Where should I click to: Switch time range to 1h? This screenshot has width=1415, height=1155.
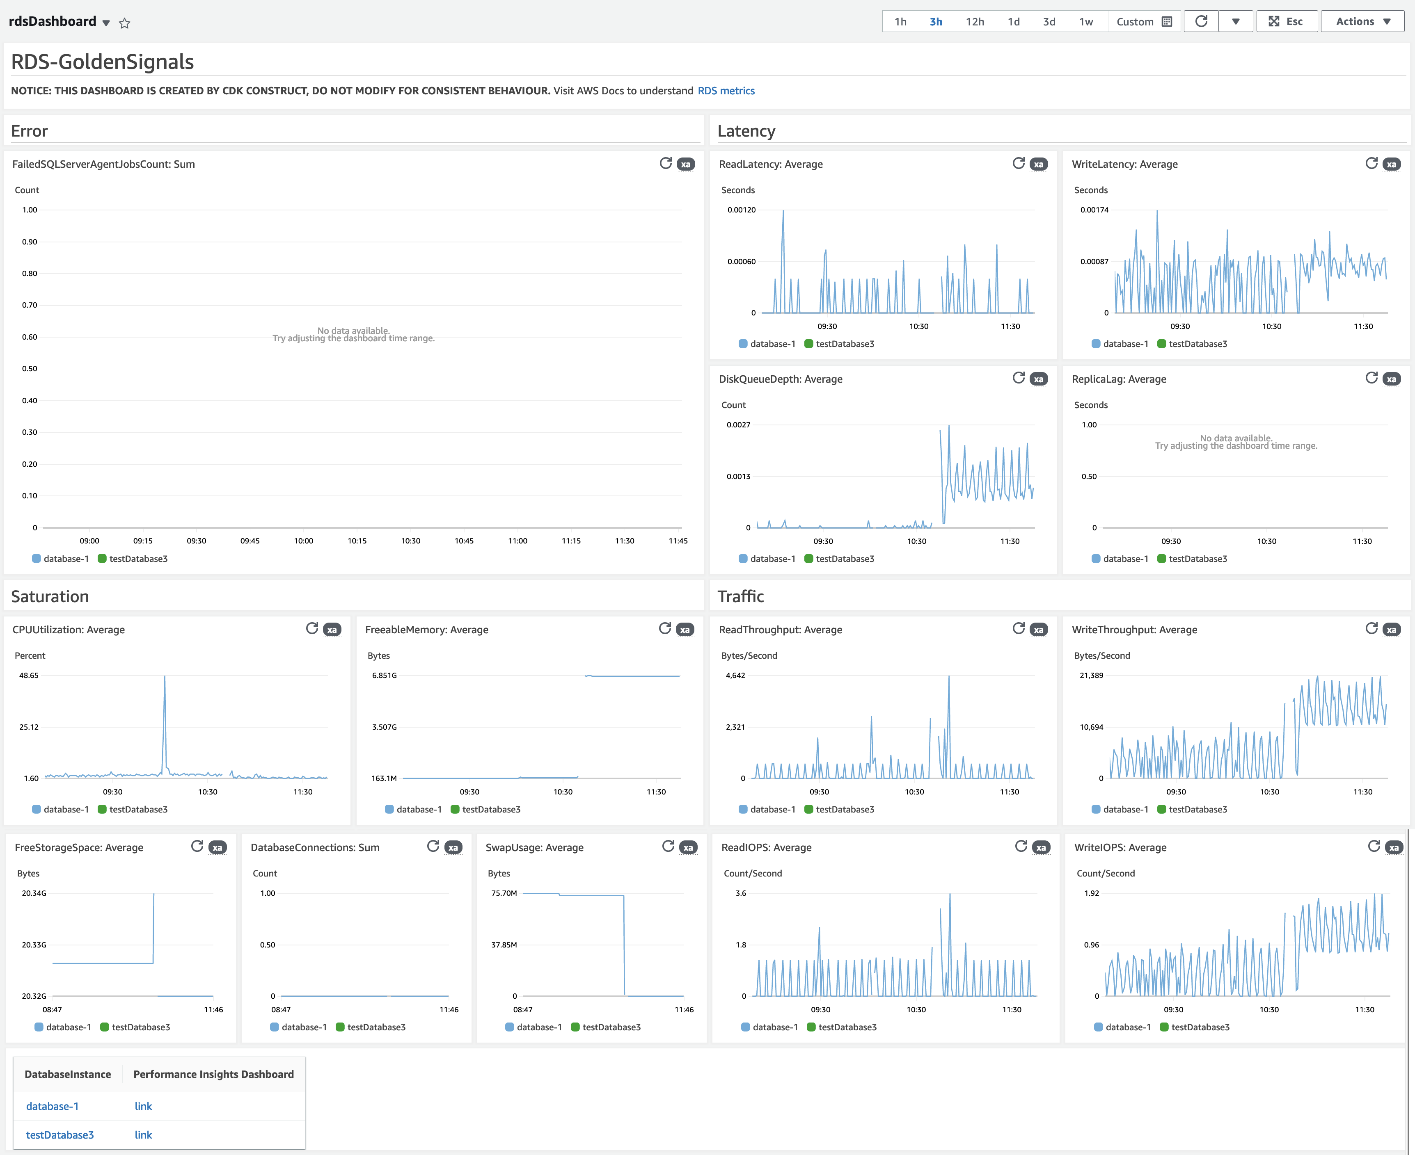[900, 21]
